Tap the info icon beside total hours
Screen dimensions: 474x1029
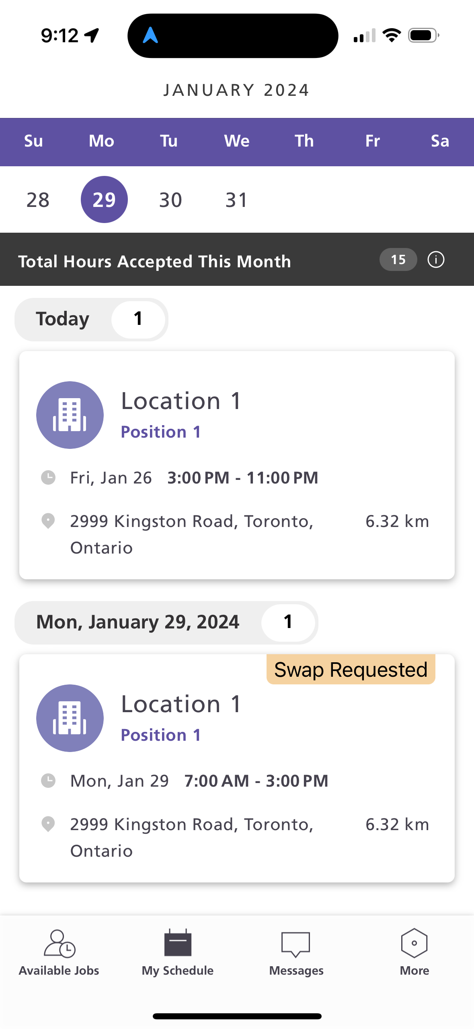436,260
